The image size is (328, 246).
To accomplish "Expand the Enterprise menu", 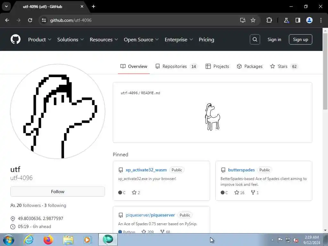I will (x=179, y=39).
